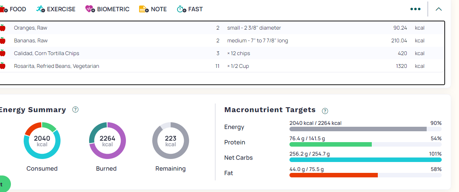Open the three-dot more options menu
Image resolution: width=459 pixels, height=192 pixels.
415,9
